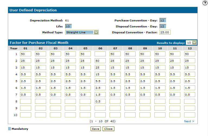Click Disposal Convention - Factor field
The height and width of the screenshot is (136, 208).
click(x=165, y=32)
